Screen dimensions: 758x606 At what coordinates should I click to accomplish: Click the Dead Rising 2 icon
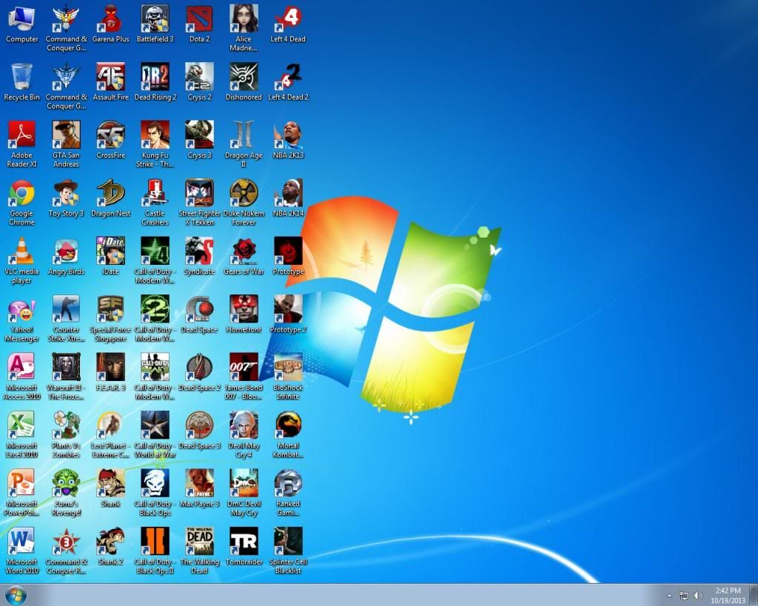click(155, 81)
